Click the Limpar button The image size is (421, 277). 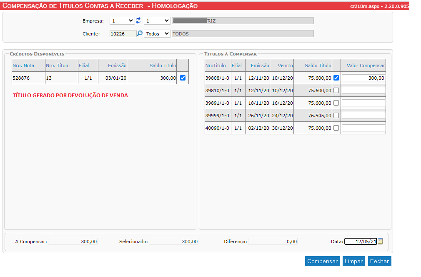tap(353, 261)
